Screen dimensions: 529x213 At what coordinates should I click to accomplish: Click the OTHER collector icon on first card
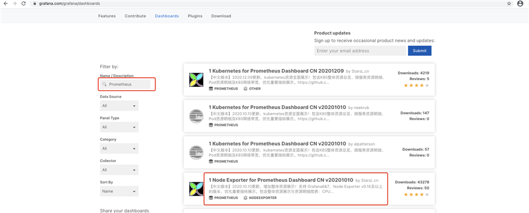pyautogui.click(x=246, y=89)
